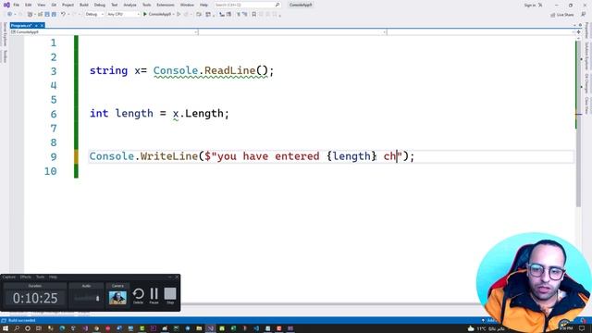This screenshot has height=333, width=592.
Task: Open the Git menu
Action: point(54,5)
